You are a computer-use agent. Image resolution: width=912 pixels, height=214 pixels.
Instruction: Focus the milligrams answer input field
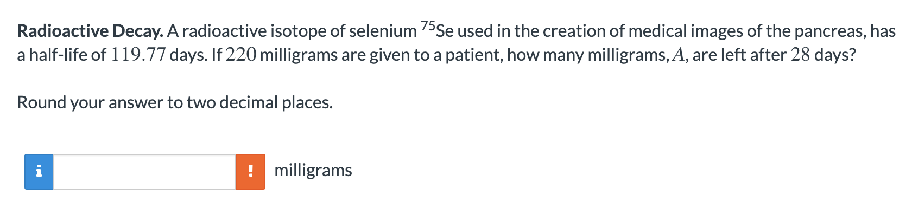pos(144,172)
